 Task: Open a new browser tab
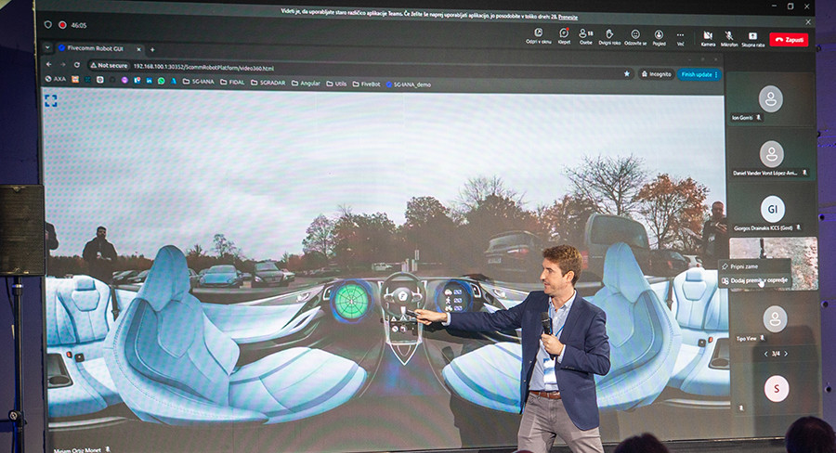152,49
